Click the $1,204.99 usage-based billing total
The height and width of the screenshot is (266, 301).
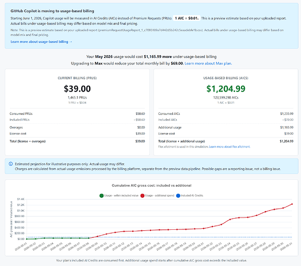(226, 89)
